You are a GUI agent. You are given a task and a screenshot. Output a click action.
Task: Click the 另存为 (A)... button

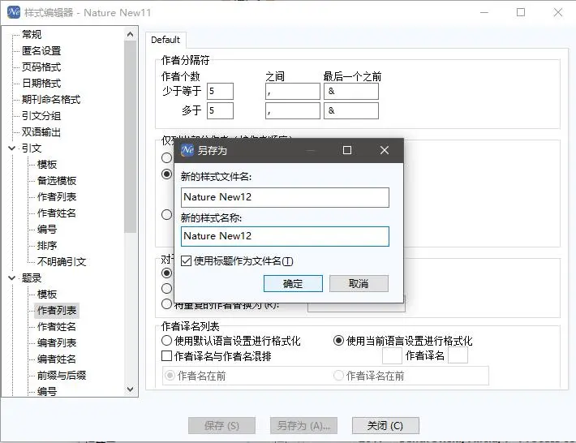(x=303, y=425)
